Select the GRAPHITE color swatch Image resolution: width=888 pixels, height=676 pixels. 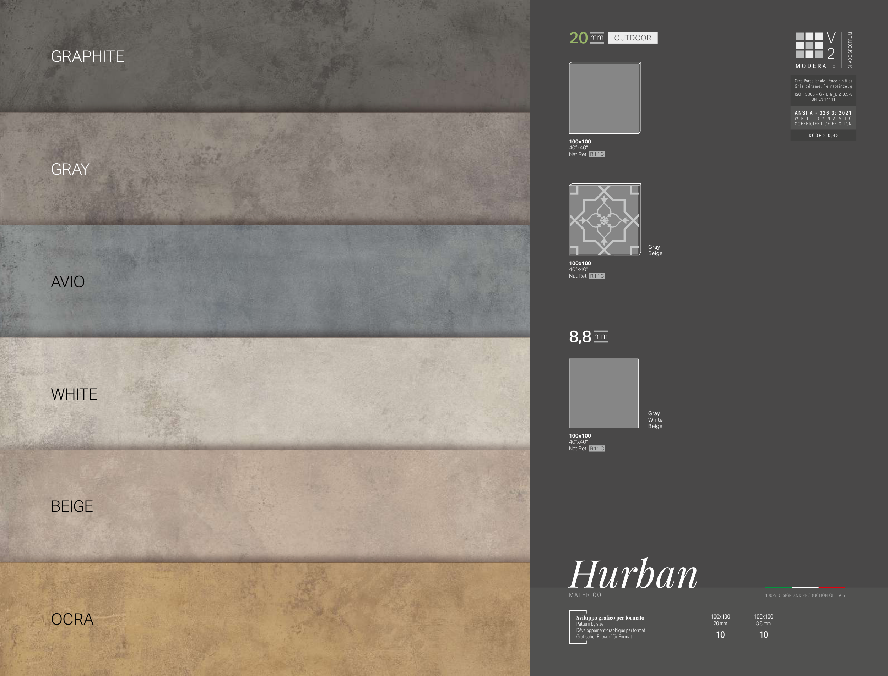click(x=265, y=56)
